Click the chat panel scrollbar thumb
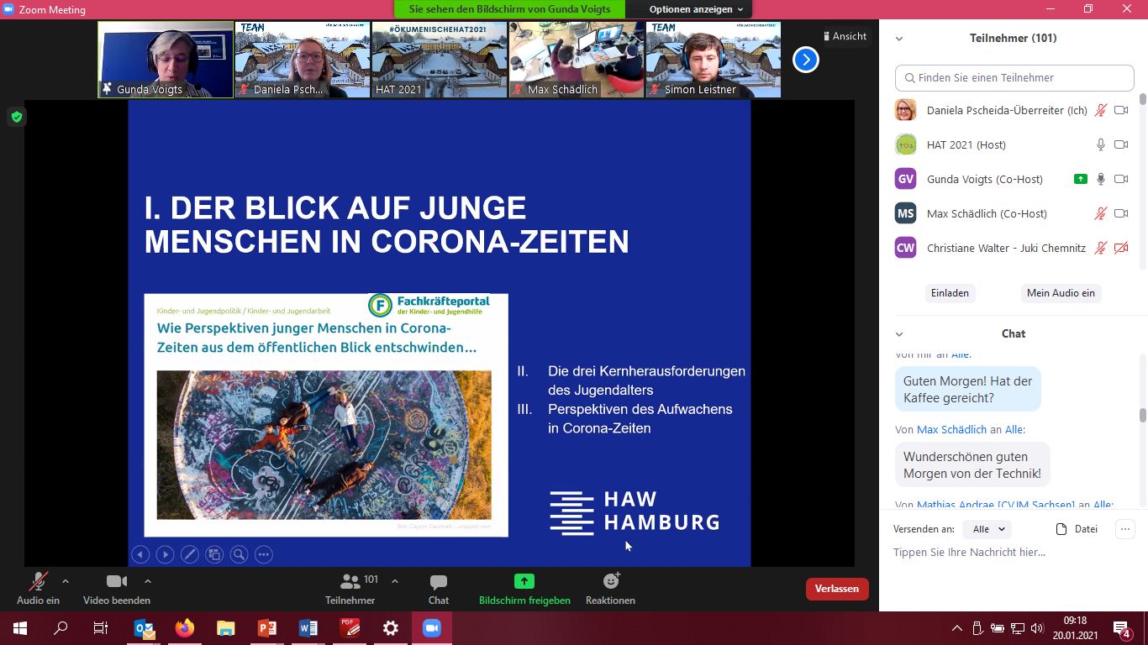 tap(1142, 415)
